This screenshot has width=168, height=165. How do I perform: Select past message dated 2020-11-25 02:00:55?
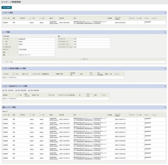pyautogui.click(x=84, y=128)
